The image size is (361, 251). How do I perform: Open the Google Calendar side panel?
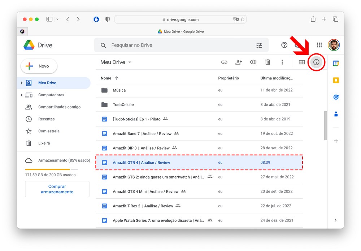pyautogui.click(x=336, y=63)
